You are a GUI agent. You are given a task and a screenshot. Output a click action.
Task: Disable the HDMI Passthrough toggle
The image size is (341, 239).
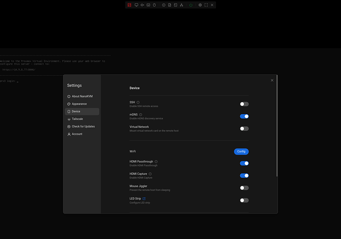[244, 163]
